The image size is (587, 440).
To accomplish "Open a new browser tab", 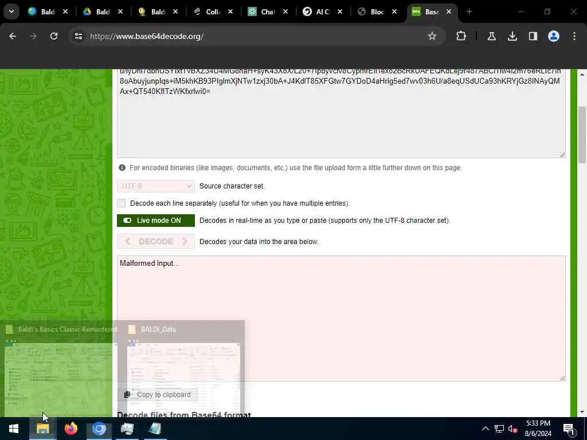I will [x=469, y=11].
